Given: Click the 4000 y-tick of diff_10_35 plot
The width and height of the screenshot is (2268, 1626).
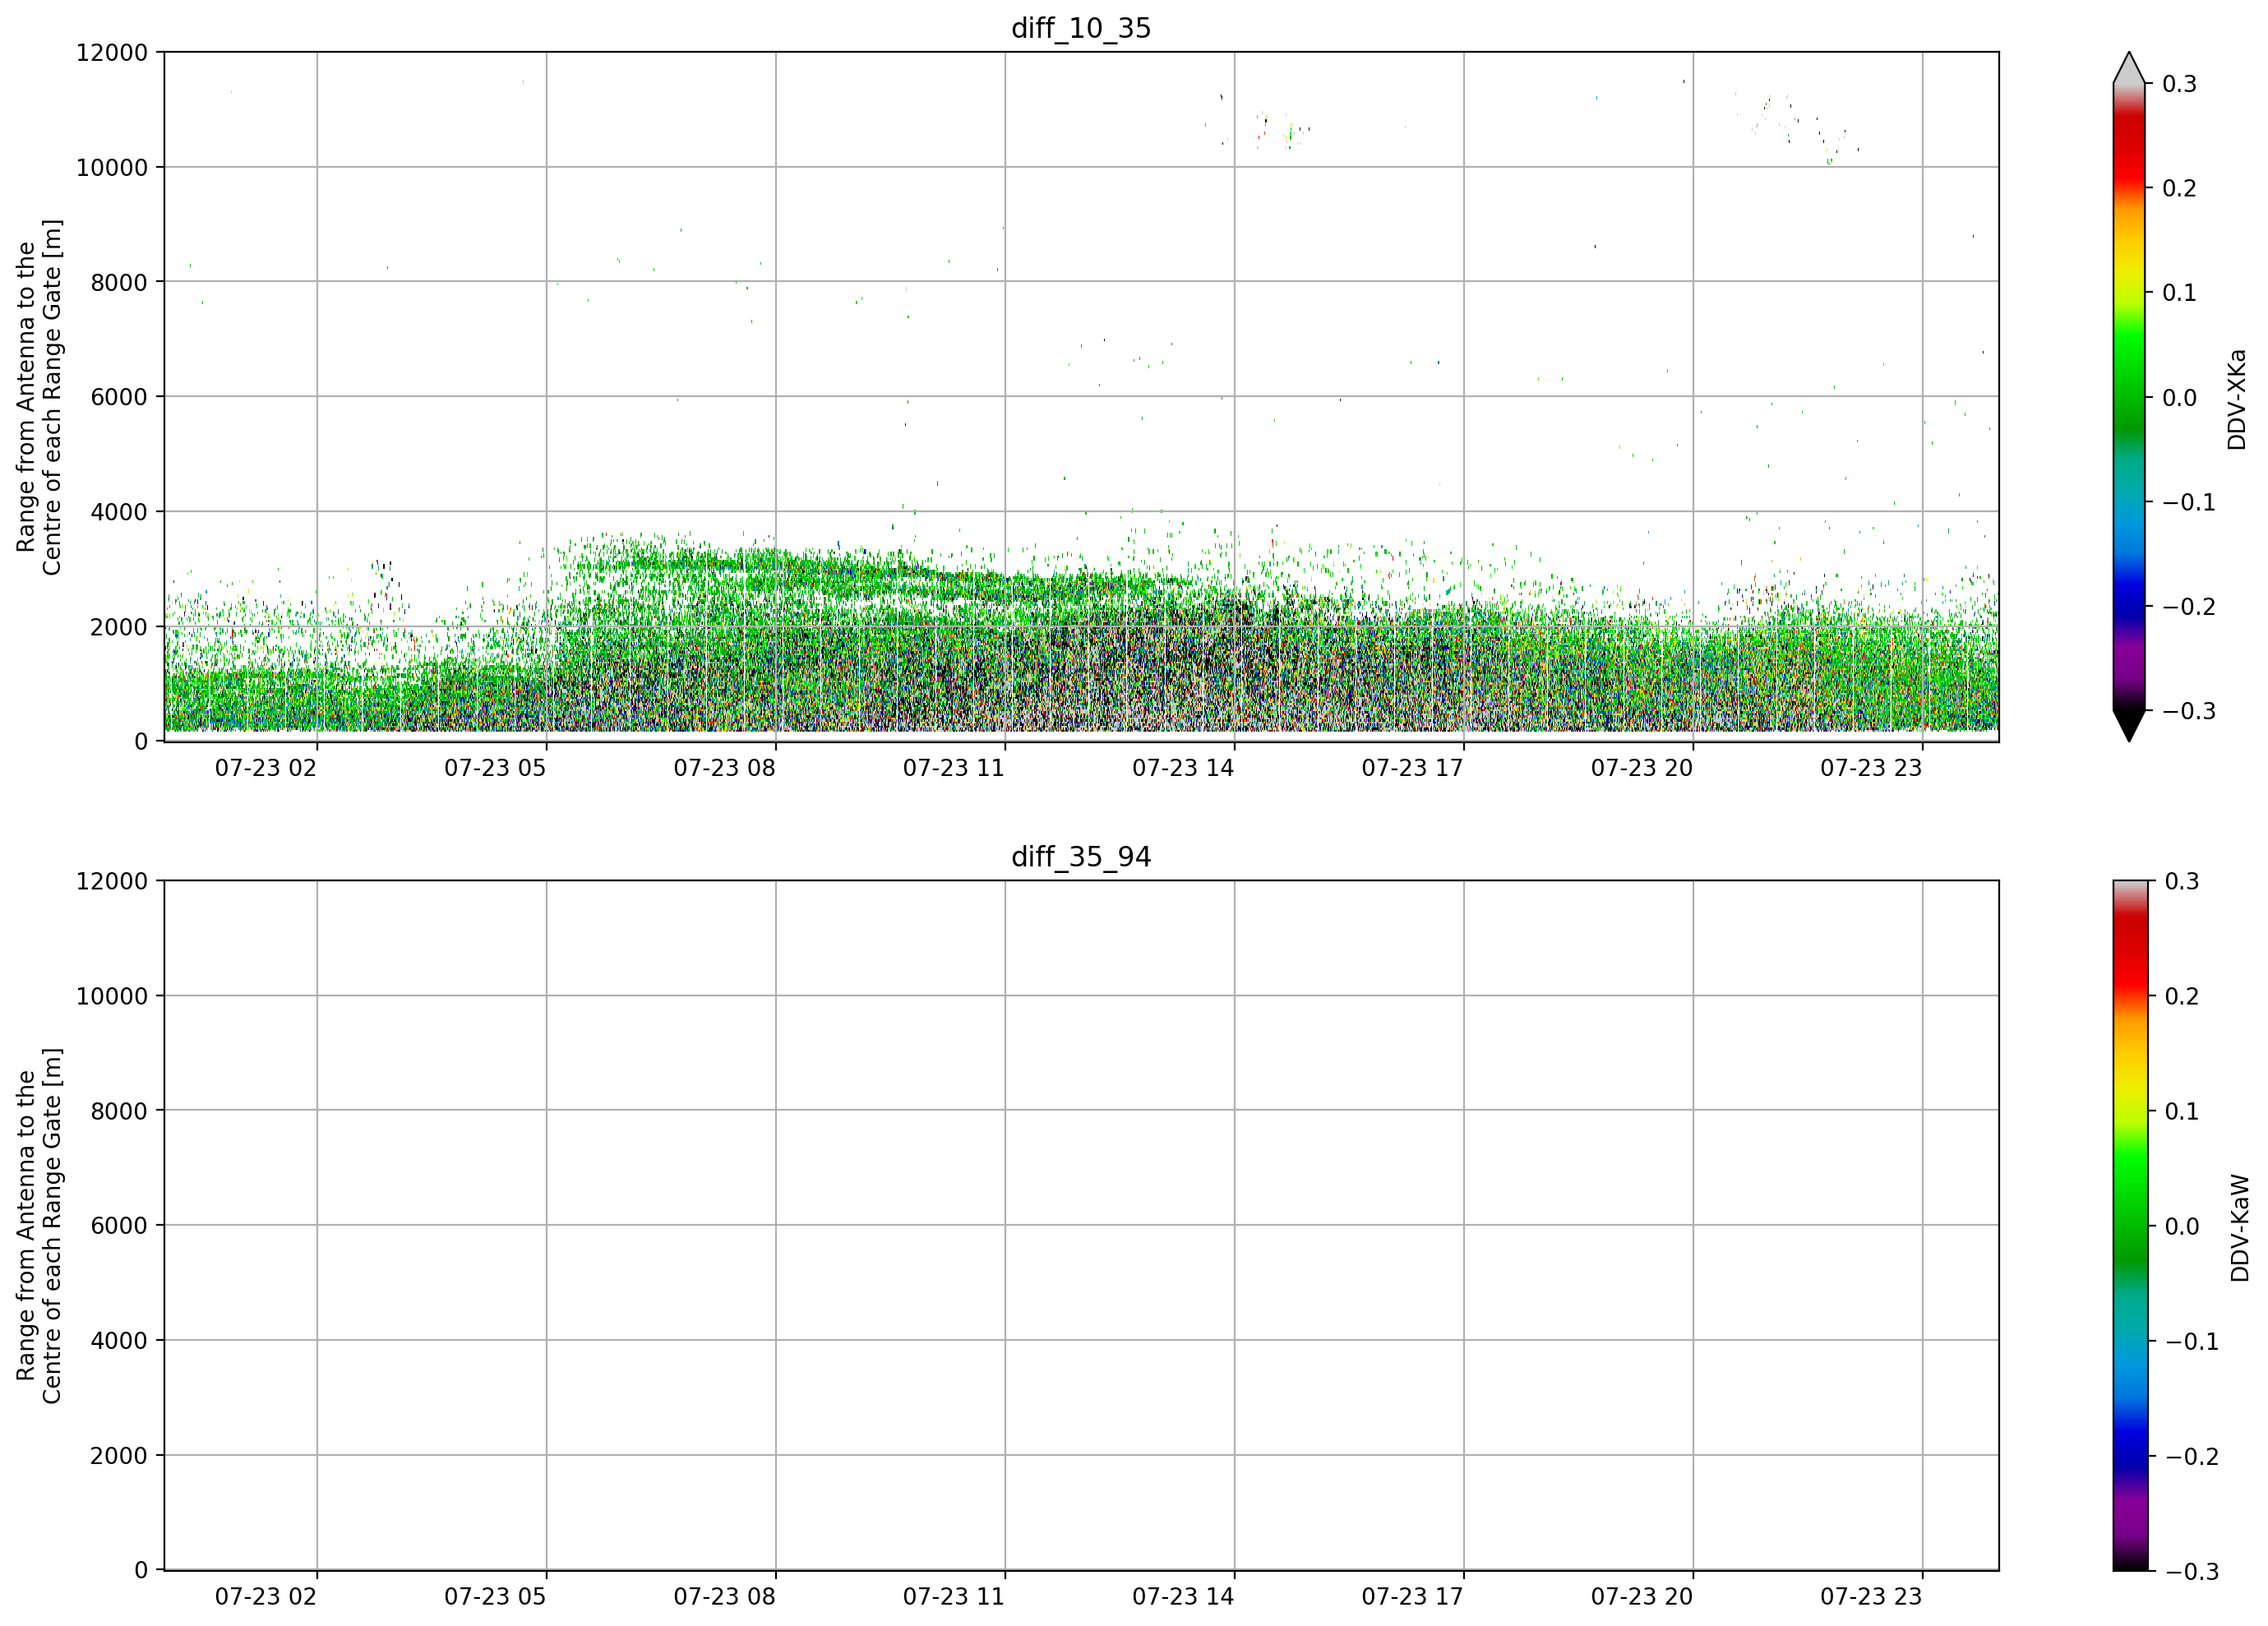Looking at the screenshot, I should 119,512.
